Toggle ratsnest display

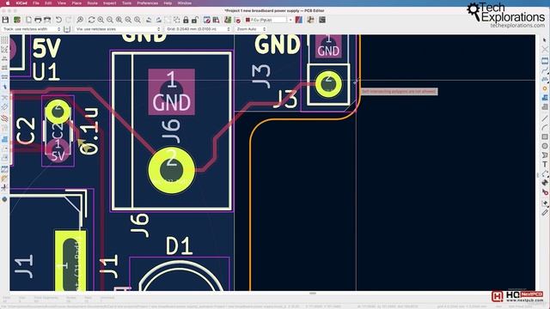[x=4, y=97]
